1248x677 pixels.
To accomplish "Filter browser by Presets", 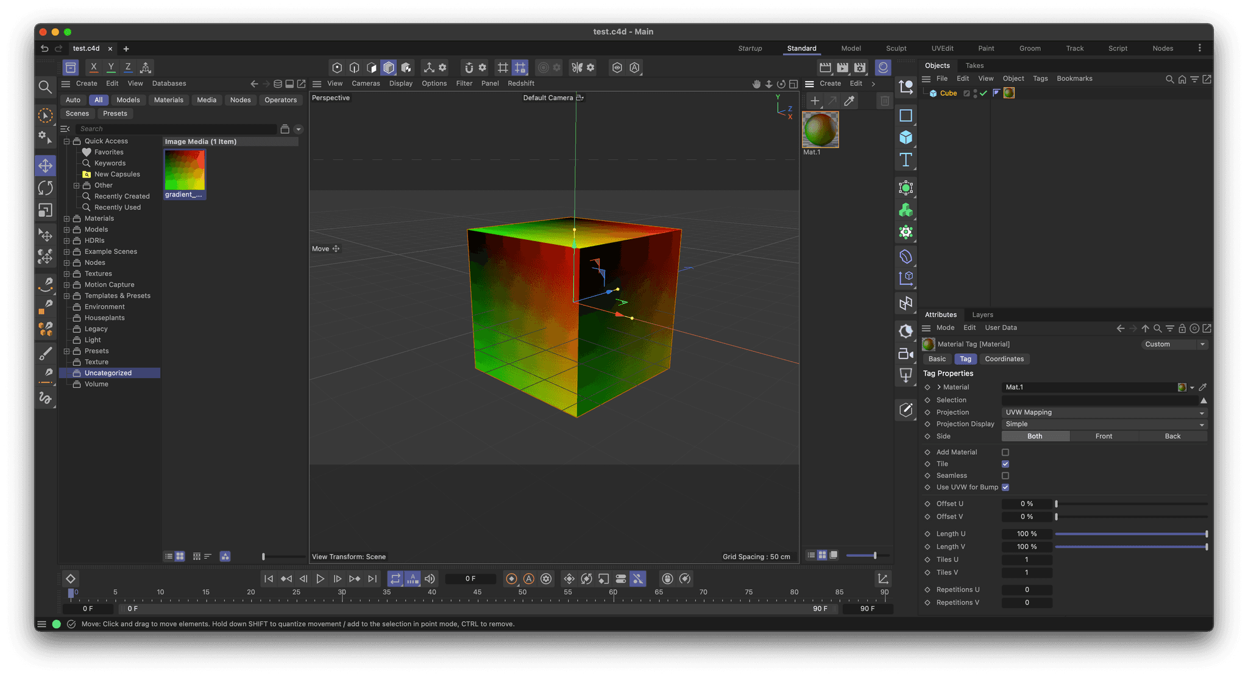I will [115, 114].
